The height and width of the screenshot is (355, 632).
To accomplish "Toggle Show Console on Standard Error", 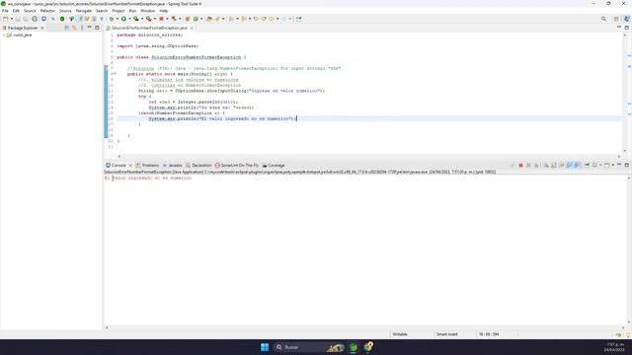I will 577,166.
